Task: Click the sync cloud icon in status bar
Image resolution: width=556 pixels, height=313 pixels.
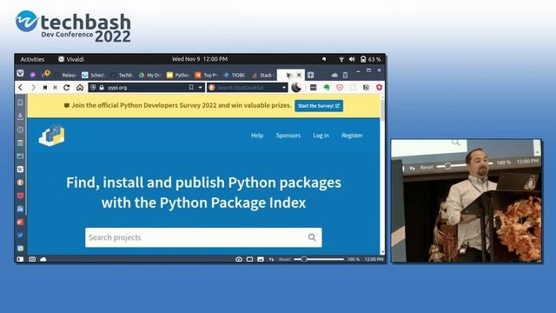Action: [x=43, y=259]
